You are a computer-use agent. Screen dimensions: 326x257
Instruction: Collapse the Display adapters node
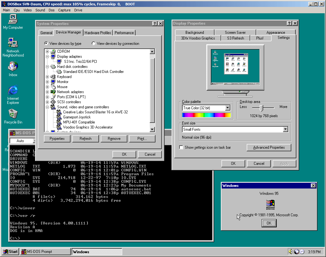pyautogui.click(x=47, y=57)
